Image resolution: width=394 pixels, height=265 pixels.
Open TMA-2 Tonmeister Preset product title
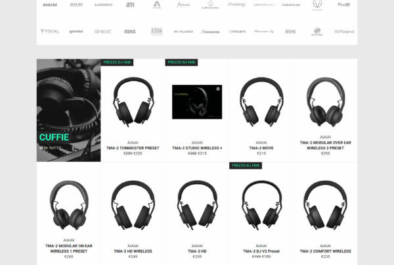pyautogui.click(x=133, y=148)
